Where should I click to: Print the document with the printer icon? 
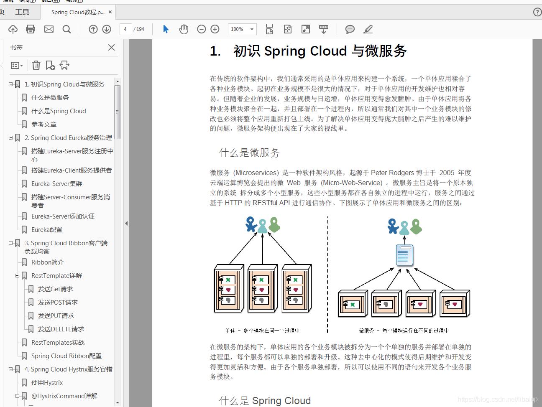[x=31, y=29]
